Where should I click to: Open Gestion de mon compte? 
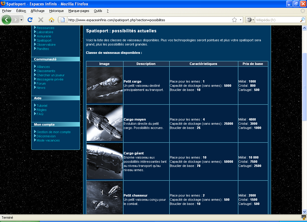(54, 132)
